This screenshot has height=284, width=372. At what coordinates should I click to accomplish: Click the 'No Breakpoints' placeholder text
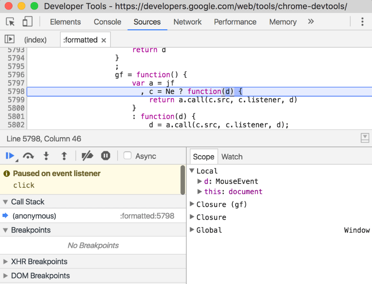pyautogui.click(x=93, y=246)
